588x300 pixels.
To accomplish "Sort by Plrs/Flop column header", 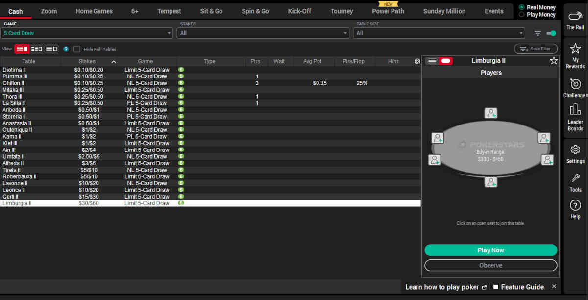I will coord(353,61).
